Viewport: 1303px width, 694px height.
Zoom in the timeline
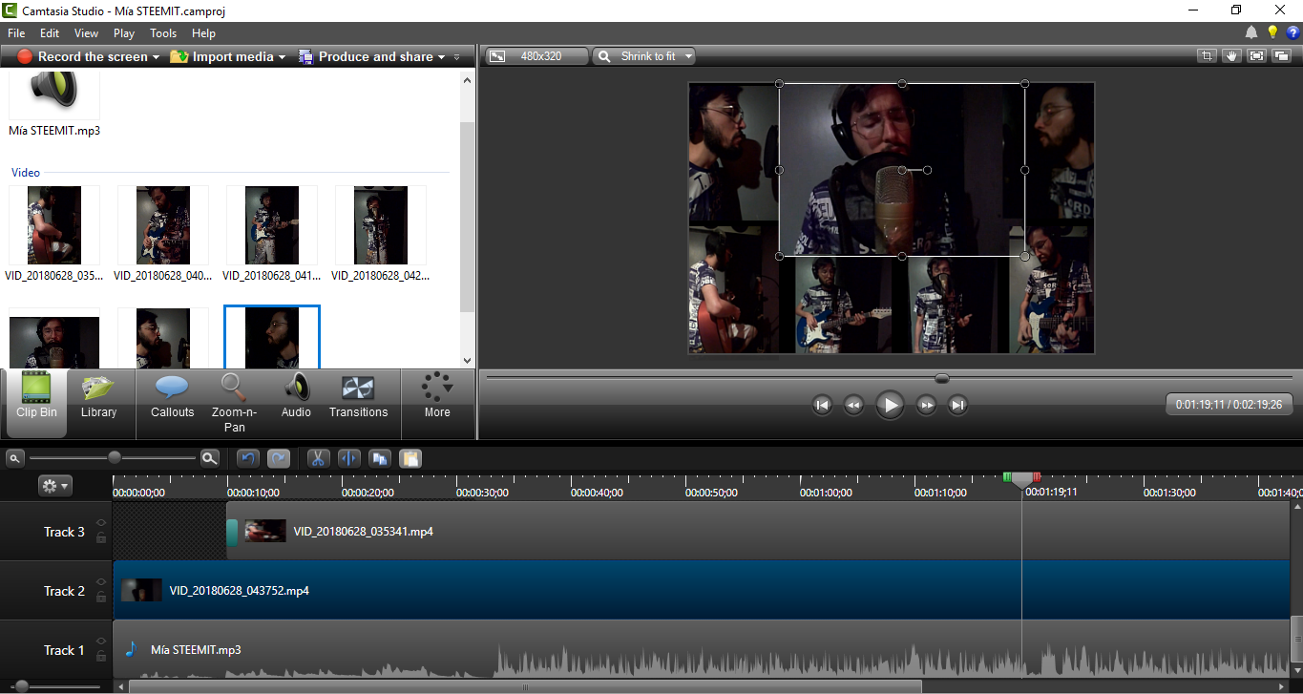pyautogui.click(x=210, y=458)
